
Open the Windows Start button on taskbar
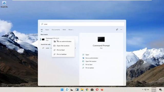tap(62, 90)
